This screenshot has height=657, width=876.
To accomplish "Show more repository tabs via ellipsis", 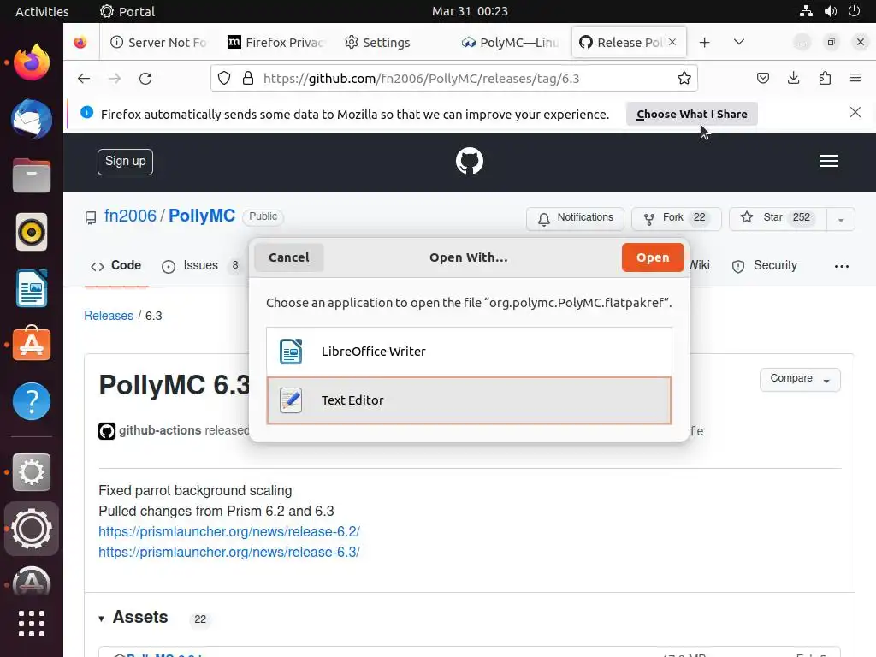I will click(842, 266).
